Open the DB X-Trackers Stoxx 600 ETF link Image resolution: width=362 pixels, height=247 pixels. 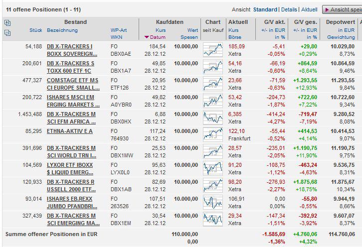(x=70, y=67)
